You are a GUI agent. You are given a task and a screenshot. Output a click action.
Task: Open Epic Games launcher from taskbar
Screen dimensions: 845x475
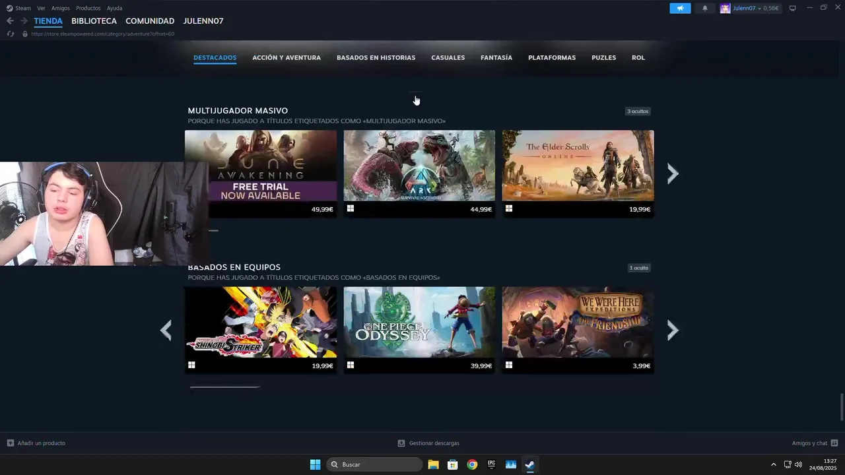491,464
